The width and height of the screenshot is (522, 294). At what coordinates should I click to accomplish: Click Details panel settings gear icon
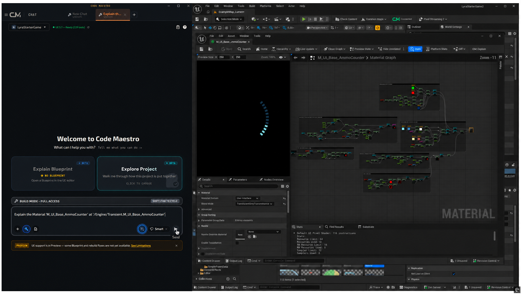click(x=288, y=186)
